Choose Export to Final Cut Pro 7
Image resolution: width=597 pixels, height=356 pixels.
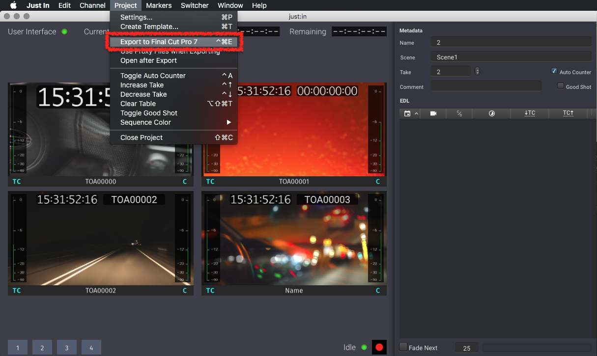pos(173,42)
